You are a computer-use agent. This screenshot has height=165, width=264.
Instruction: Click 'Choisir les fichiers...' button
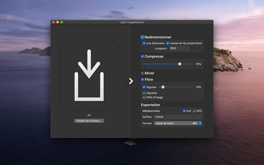tap(89, 121)
